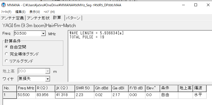Maximize the MMANA window
This screenshot has height=105, width=212.
pos(196,5)
